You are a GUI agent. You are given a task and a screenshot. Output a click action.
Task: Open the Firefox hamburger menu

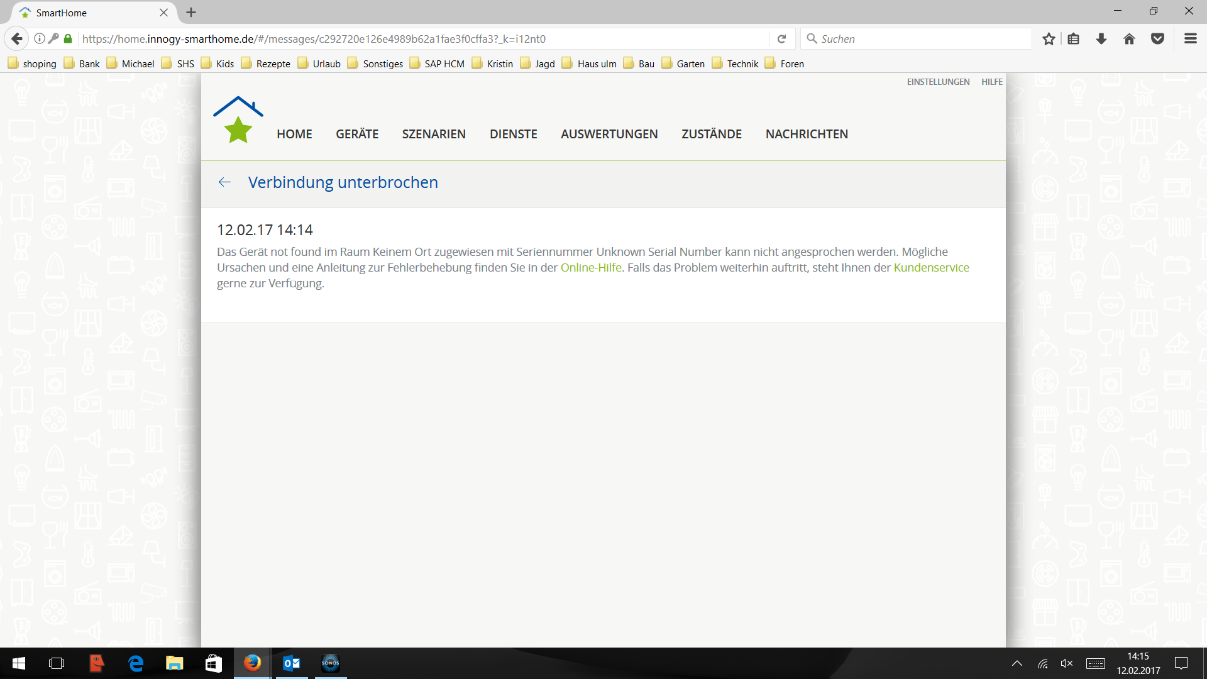pos(1190,39)
